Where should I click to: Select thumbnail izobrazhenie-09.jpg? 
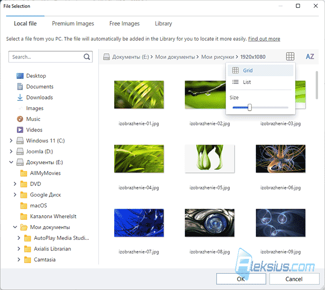coord(280,223)
